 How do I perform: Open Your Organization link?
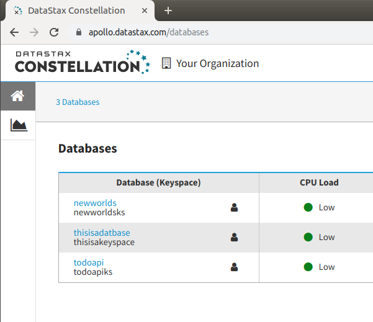pos(217,63)
